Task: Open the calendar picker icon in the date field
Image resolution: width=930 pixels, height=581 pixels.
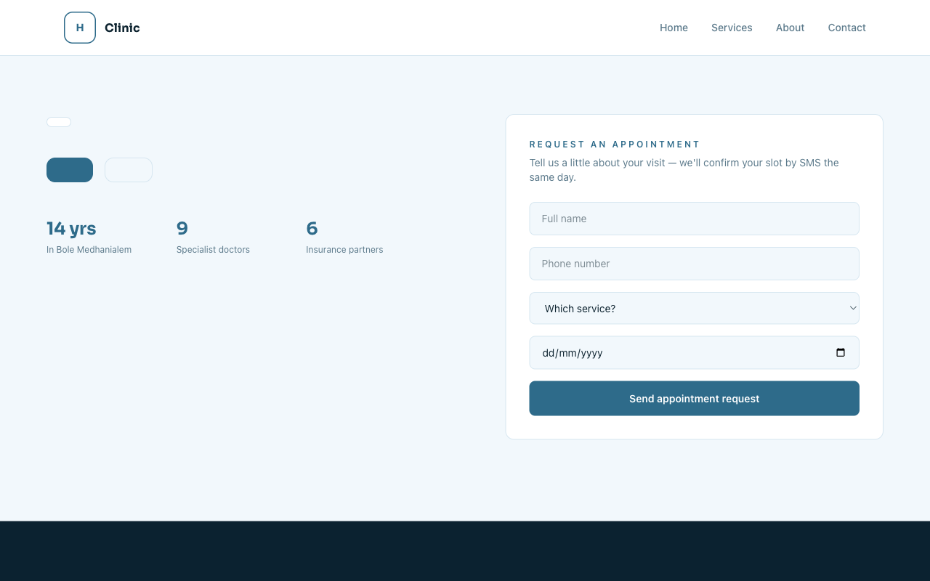Action: (841, 353)
